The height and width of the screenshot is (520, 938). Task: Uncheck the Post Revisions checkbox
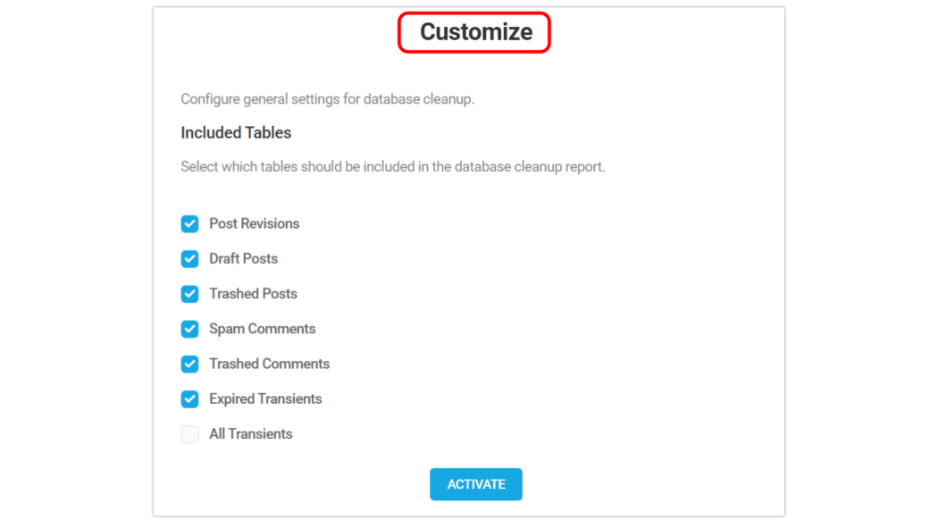(189, 223)
